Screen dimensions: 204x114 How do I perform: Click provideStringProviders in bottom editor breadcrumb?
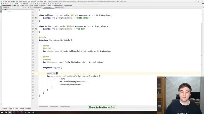(x=65, y=107)
